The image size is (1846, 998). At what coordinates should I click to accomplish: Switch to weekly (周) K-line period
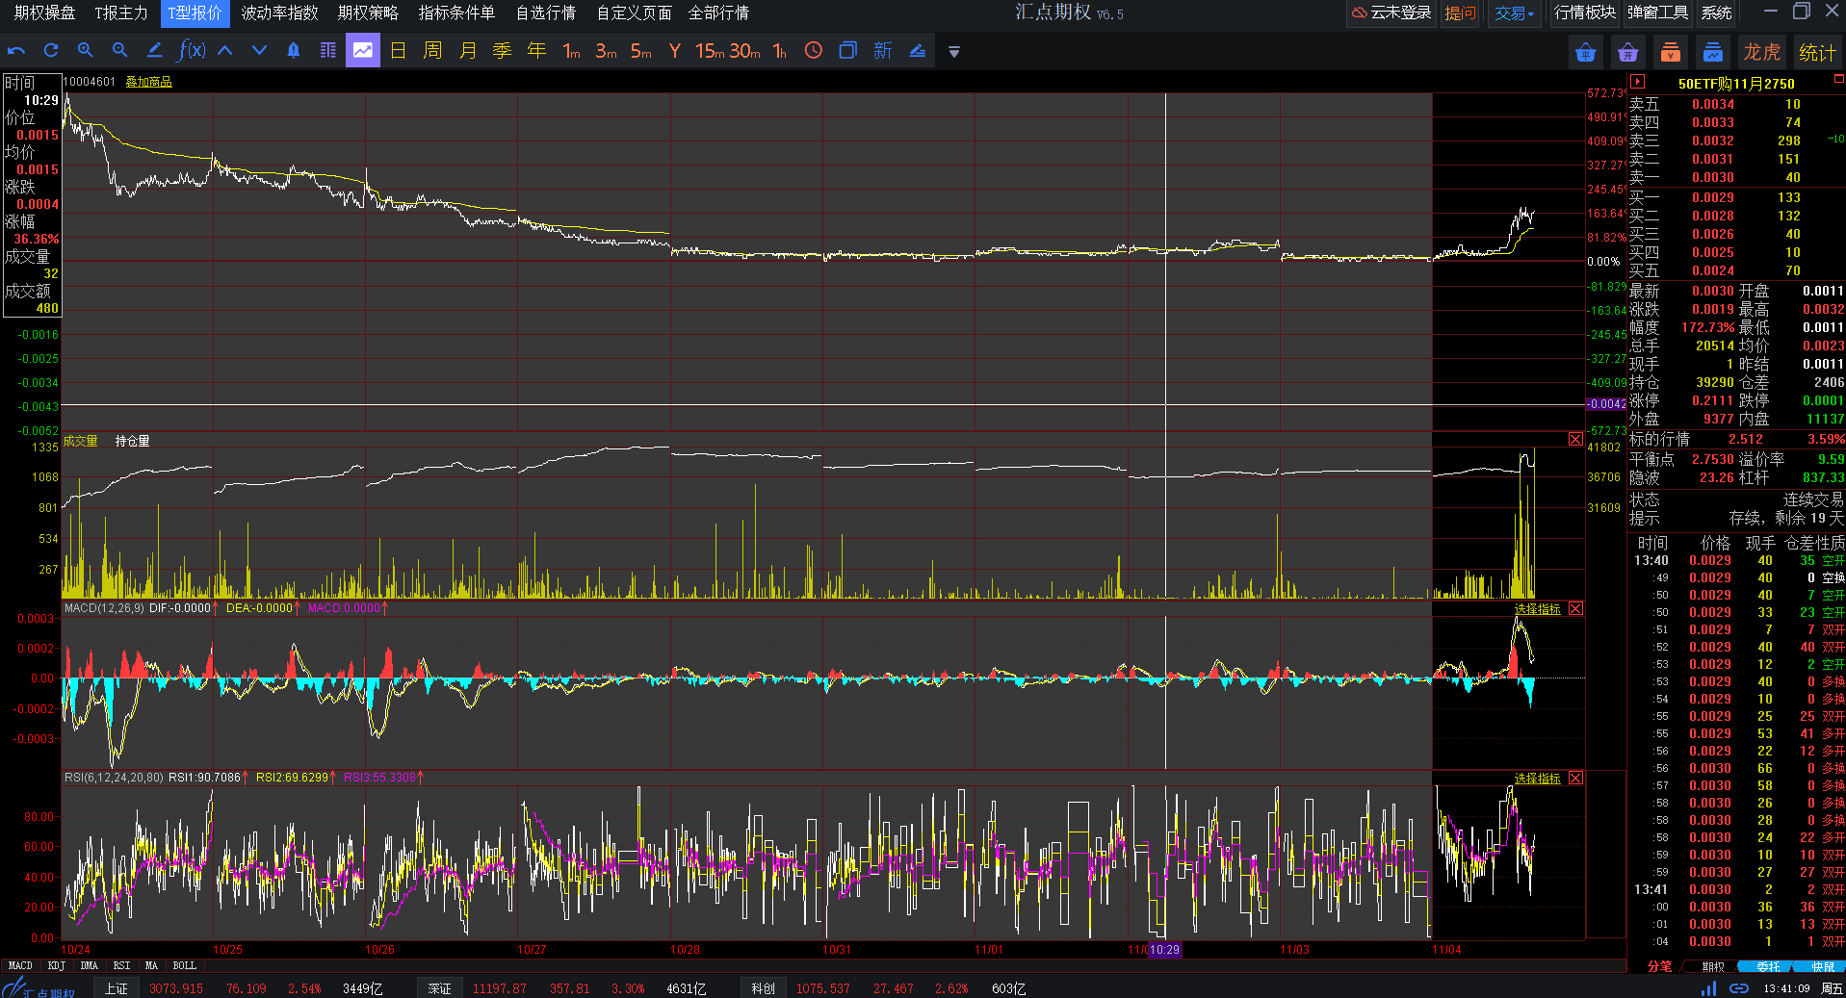(x=432, y=51)
